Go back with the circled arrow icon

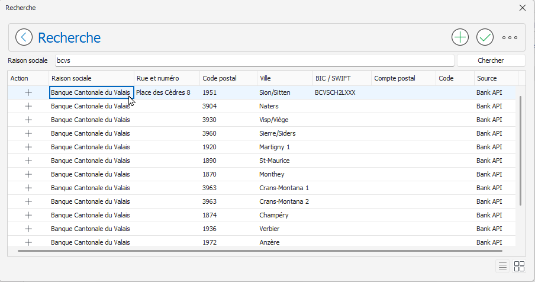tap(24, 37)
